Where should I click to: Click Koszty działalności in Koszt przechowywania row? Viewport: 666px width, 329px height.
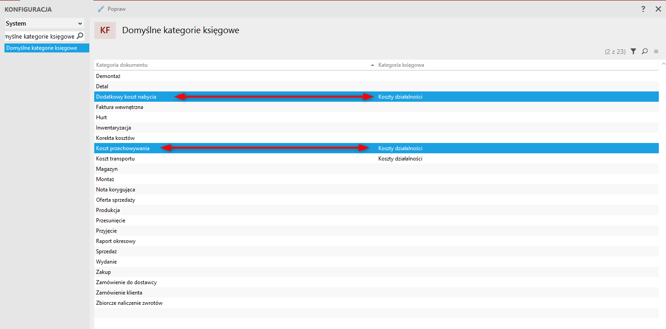pos(400,148)
